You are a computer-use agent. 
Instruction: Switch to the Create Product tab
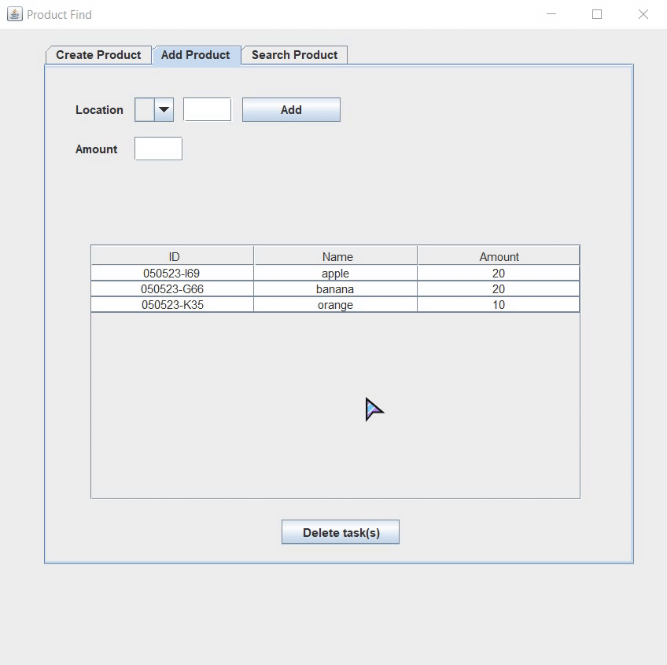[x=98, y=55]
